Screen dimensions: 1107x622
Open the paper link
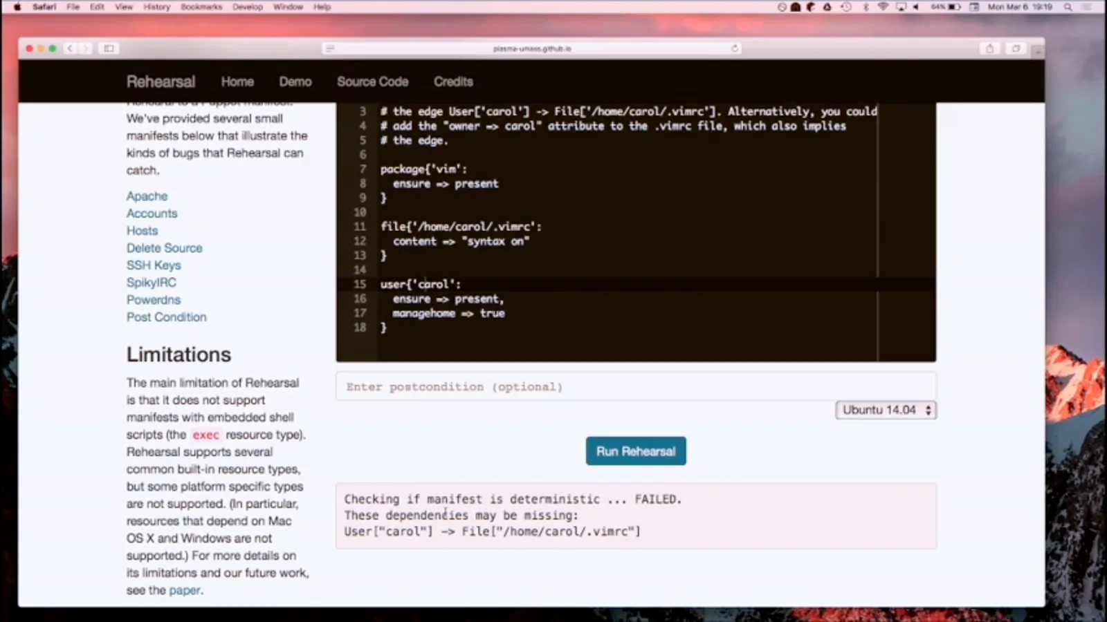tap(185, 590)
